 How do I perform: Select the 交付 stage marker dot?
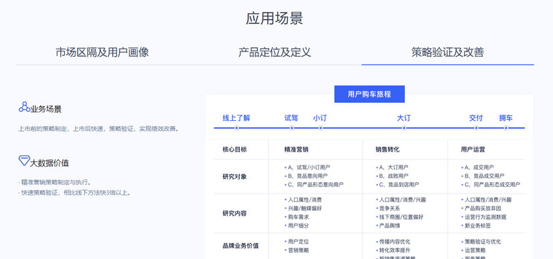[476, 128]
